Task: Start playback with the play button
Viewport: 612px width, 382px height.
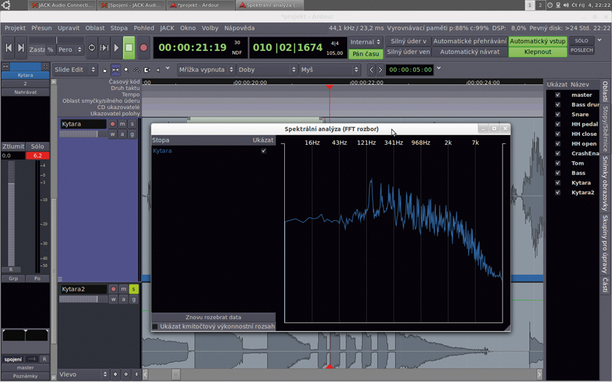Action: tap(116, 48)
